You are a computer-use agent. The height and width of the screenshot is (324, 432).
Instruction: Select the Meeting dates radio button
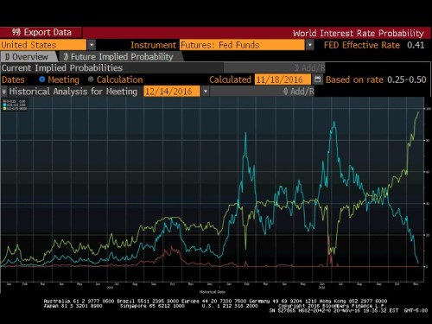(42, 79)
